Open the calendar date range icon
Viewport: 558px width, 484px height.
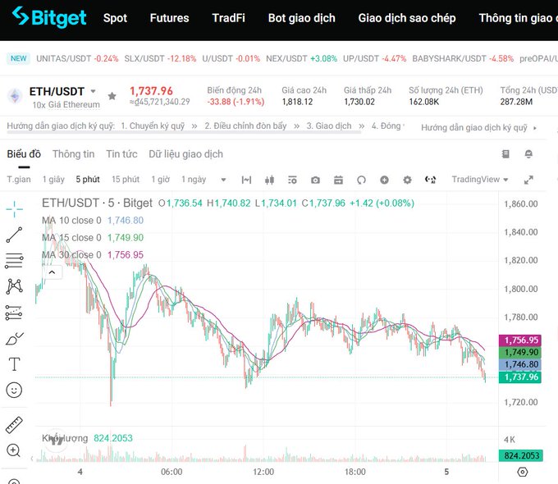coord(338,180)
